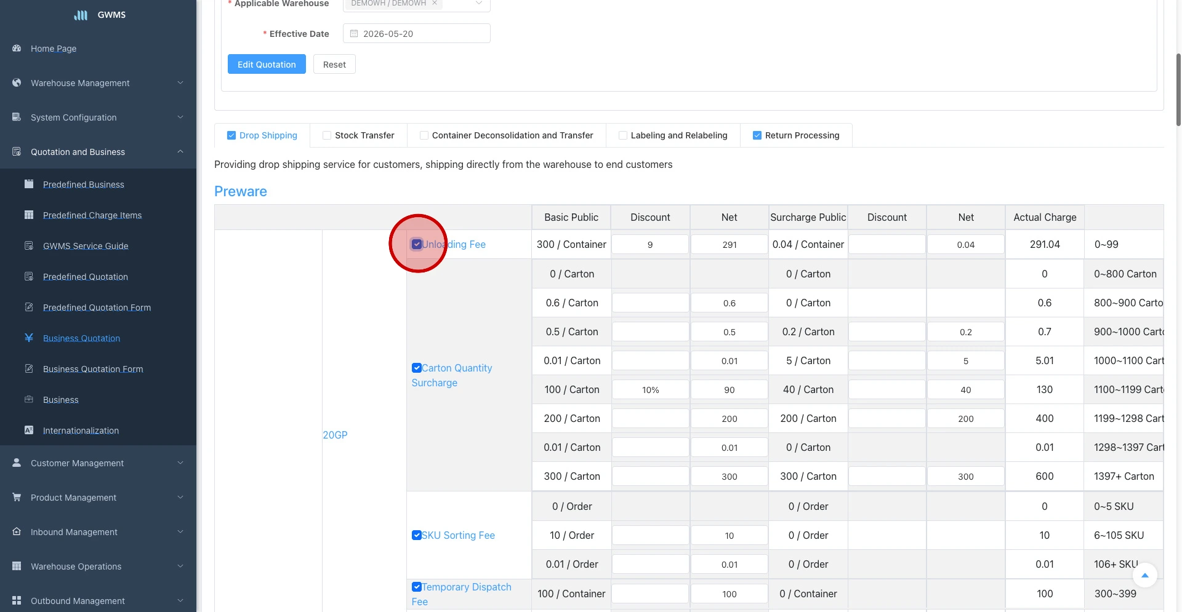Click the Warehouse Operations grid icon

click(17, 566)
